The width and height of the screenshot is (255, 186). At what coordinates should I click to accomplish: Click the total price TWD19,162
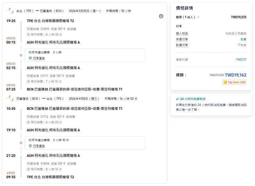[x=236, y=75]
